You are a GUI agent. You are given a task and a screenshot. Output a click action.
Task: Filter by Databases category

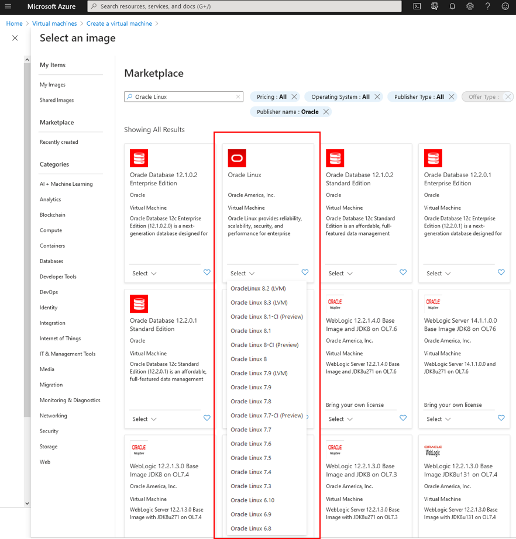(x=51, y=261)
